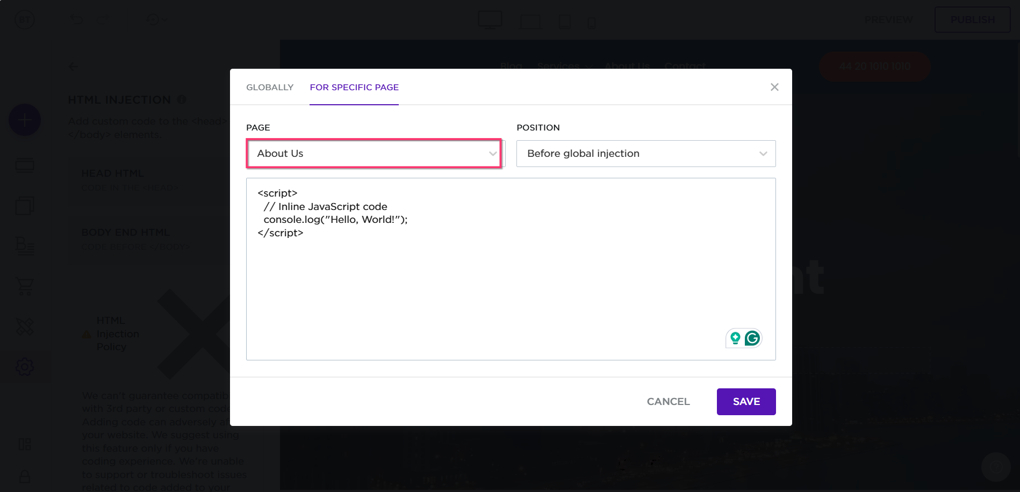Click the lock icon in sidebar

(25, 476)
